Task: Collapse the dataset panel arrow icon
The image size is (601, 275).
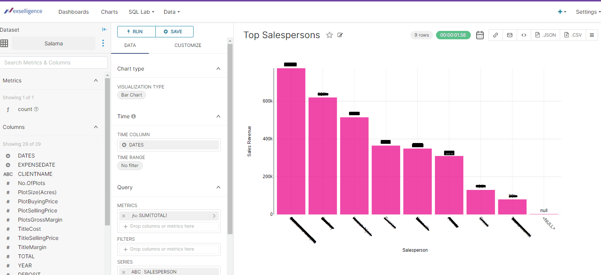Action: click(104, 29)
